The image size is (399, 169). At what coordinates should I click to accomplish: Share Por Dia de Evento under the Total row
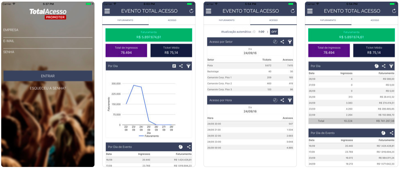click(x=391, y=133)
